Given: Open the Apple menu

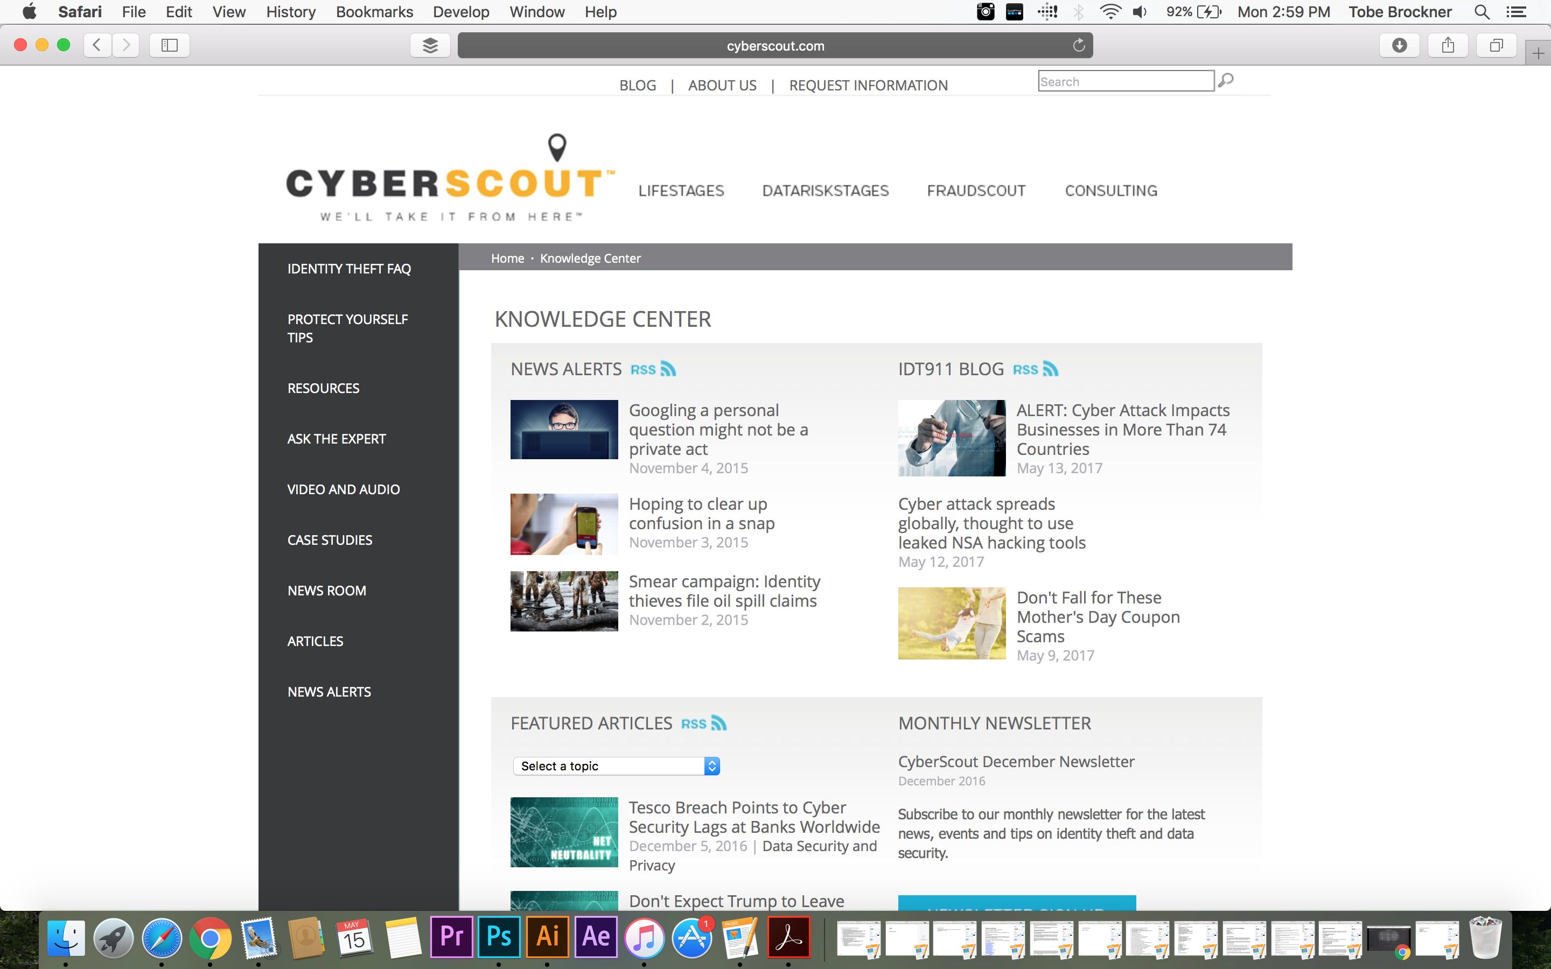Looking at the screenshot, I should pos(30,11).
